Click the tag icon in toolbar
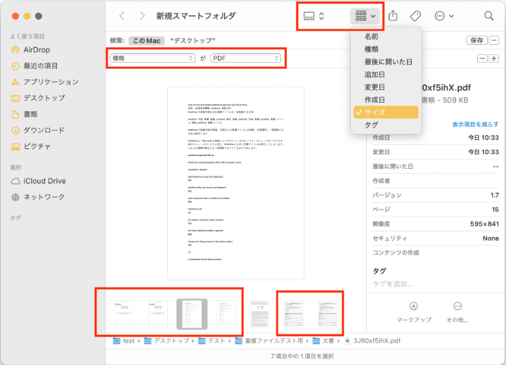Screen dimensions: 506x365 click(x=415, y=15)
